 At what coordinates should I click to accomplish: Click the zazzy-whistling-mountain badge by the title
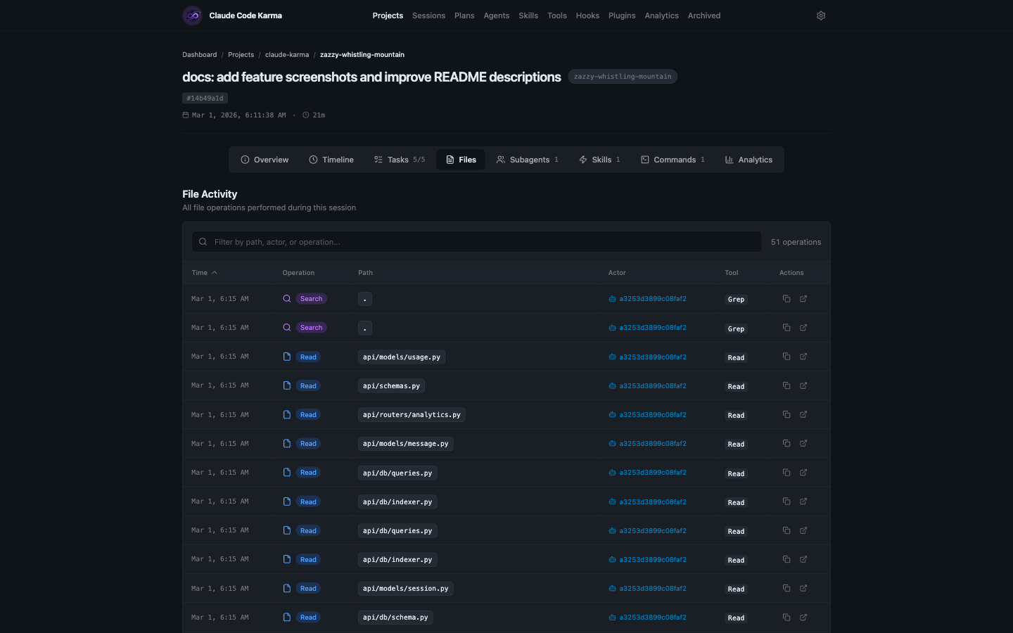point(623,77)
